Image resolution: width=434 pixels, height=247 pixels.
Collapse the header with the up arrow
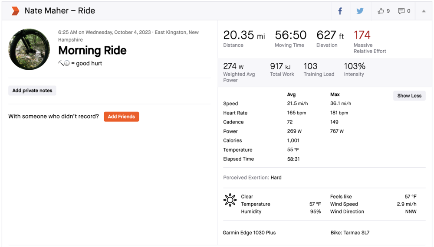[424, 11]
